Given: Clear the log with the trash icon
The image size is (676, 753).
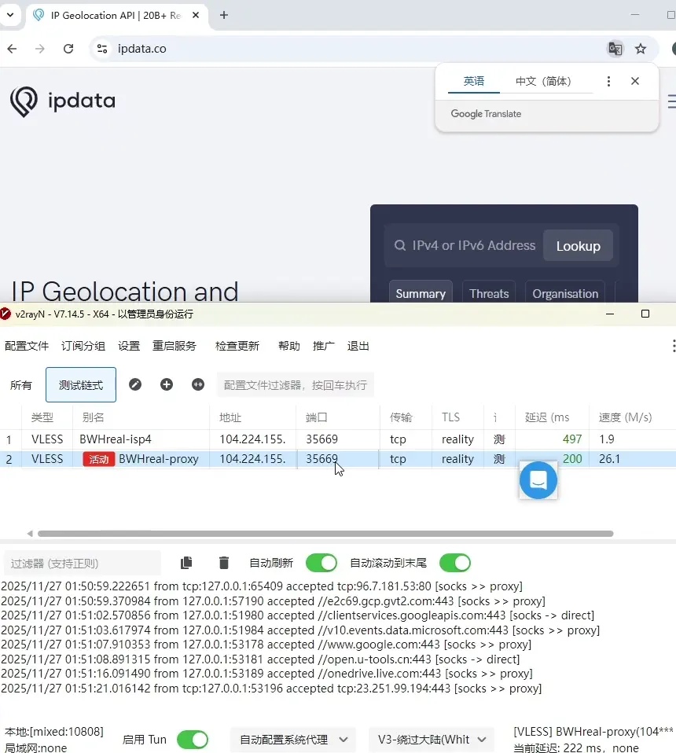Looking at the screenshot, I should (x=224, y=563).
